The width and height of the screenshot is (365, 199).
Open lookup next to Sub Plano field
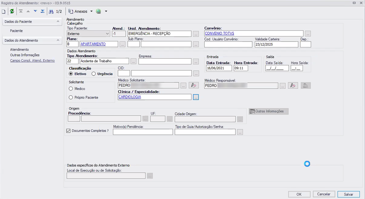pos(196,44)
